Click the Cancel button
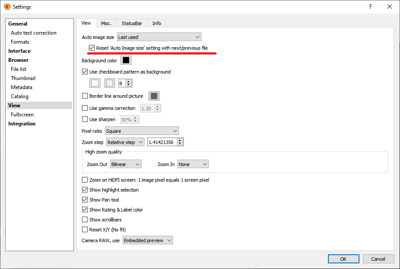The height and width of the screenshot is (269, 400). [378, 259]
